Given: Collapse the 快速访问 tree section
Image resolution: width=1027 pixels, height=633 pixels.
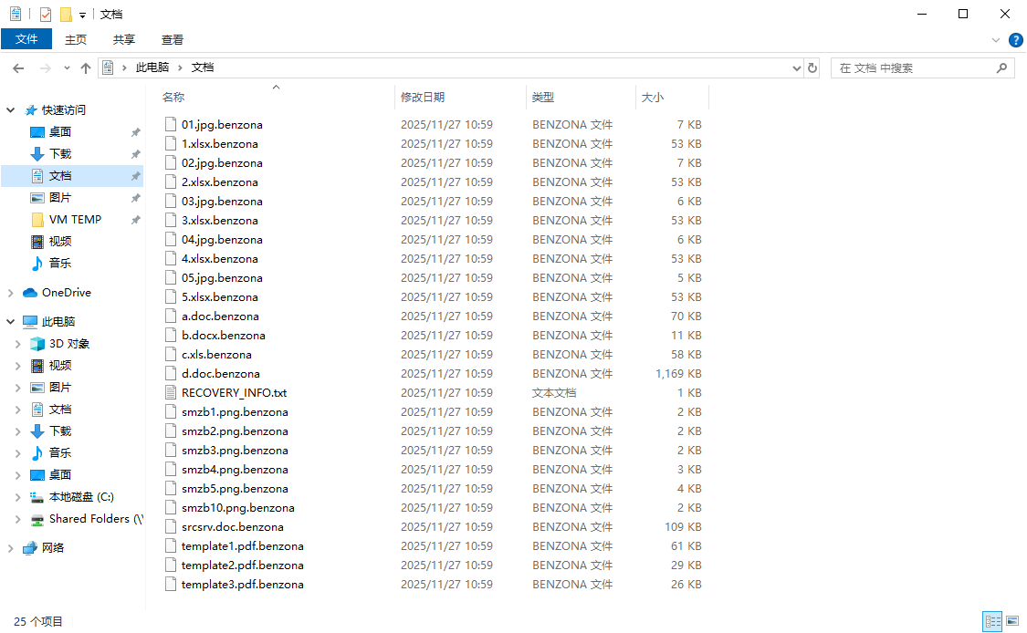Looking at the screenshot, I should pyautogui.click(x=11, y=110).
